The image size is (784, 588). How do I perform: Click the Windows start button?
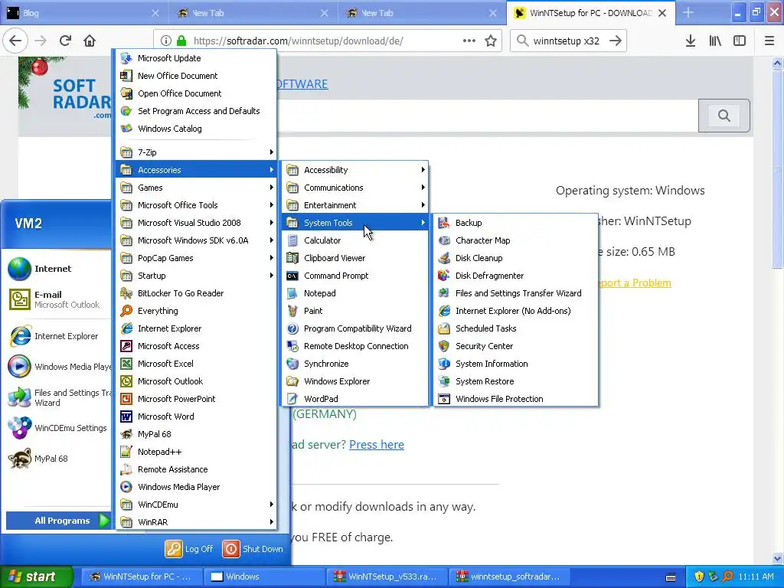[x=35, y=577]
